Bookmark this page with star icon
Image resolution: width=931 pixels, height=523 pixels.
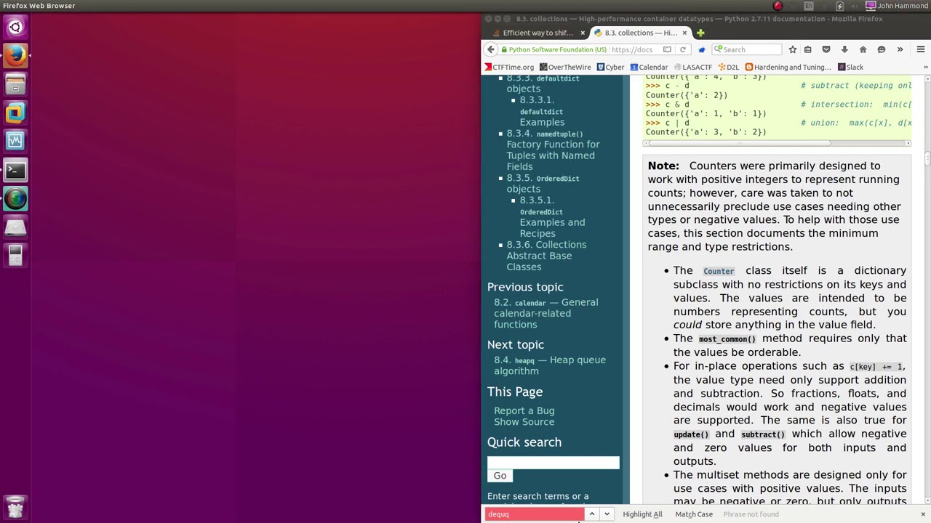pyautogui.click(x=792, y=49)
